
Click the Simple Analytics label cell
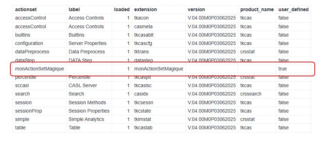click(86, 119)
